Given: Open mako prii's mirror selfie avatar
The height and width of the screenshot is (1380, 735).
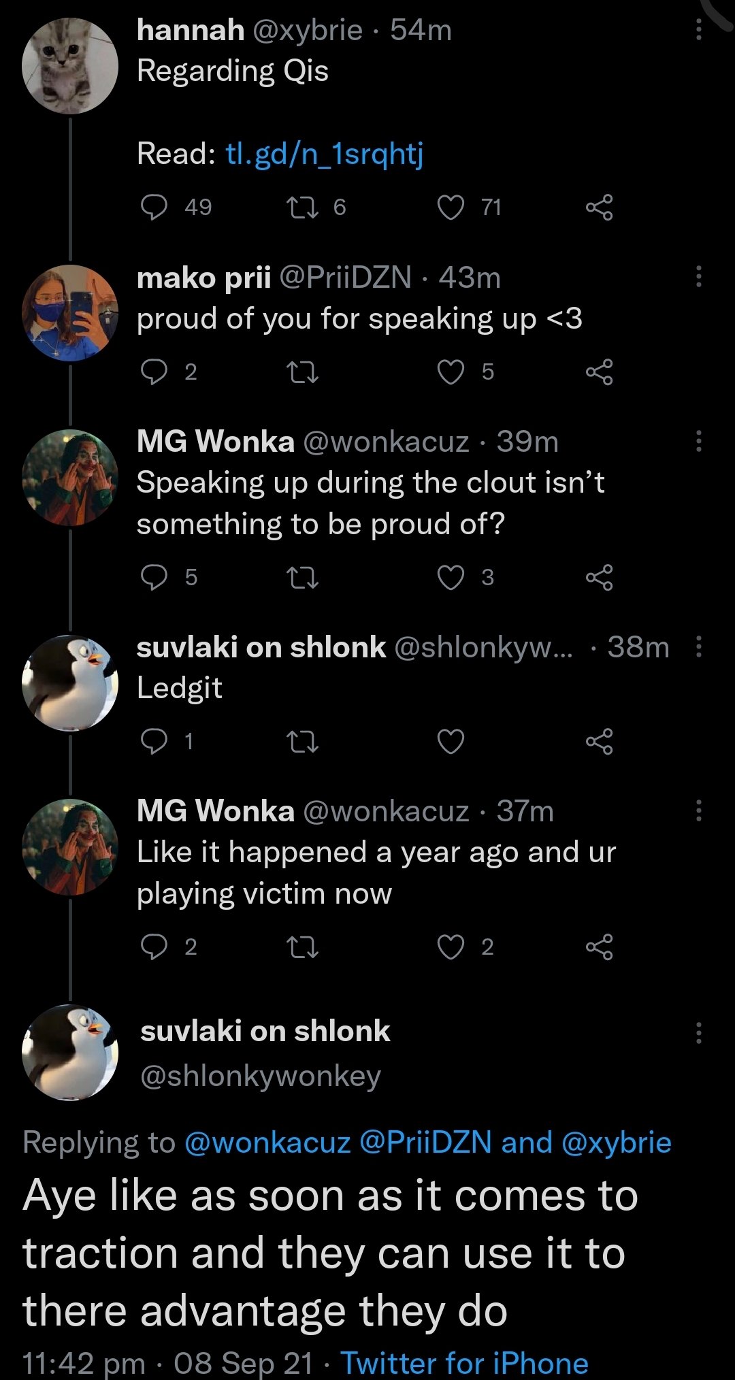Looking at the screenshot, I should tap(70, 313).
